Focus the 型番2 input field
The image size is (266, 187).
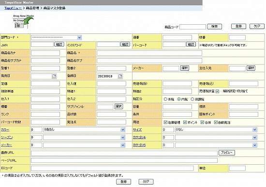111,68
